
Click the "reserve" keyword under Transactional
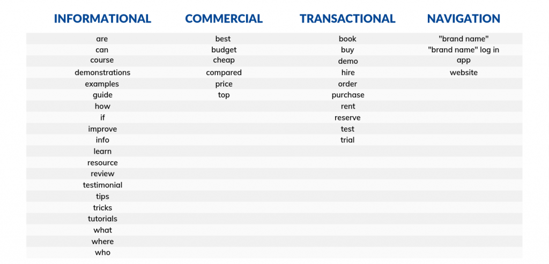pos(347,118)
